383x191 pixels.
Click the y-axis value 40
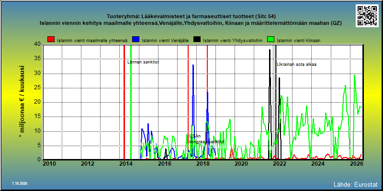(x=37, y=44)
